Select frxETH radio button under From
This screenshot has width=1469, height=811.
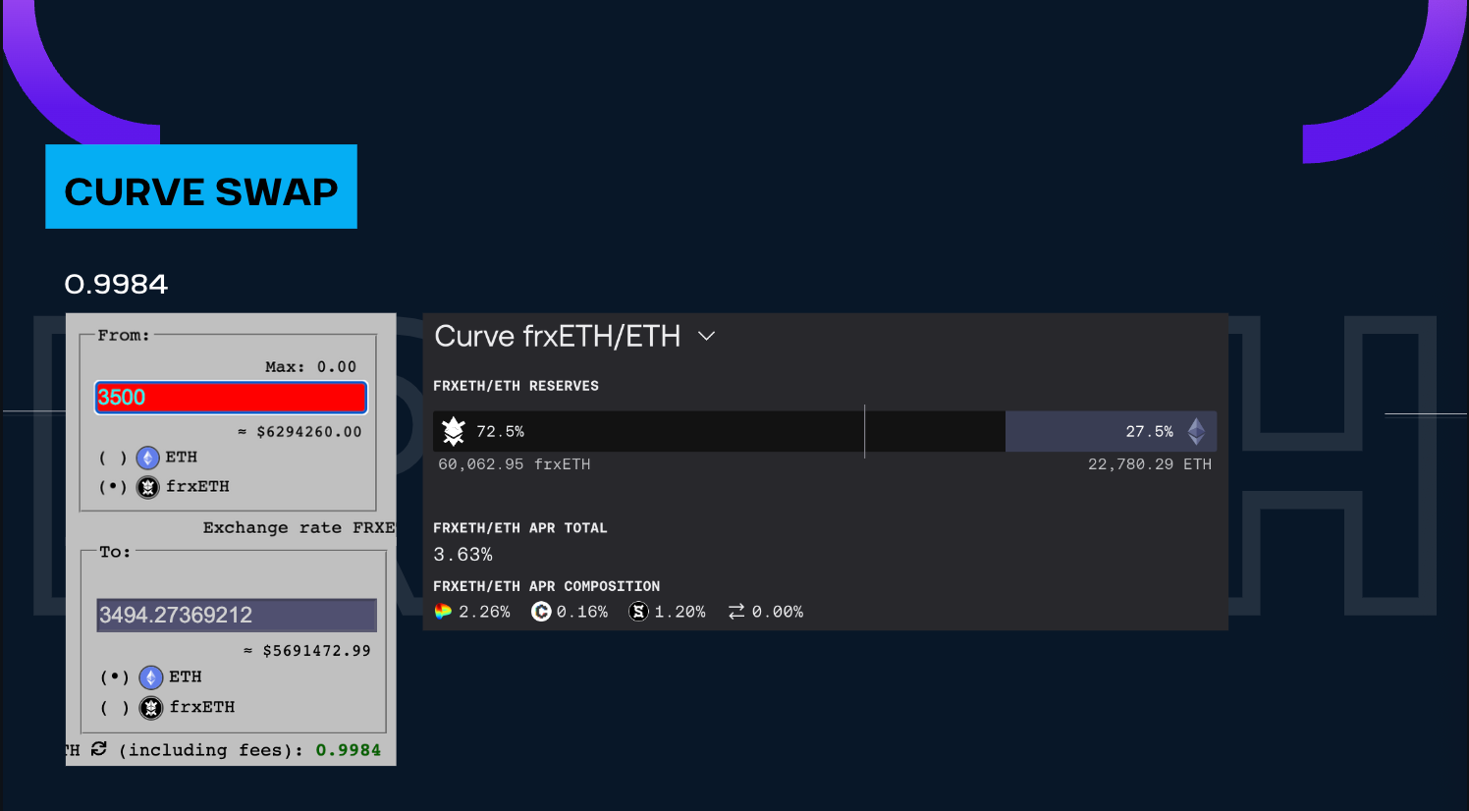click(113, 487)
